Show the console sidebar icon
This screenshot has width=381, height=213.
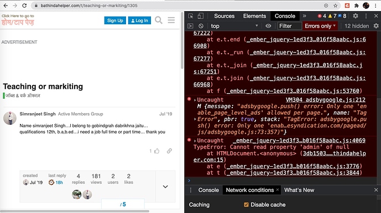190,26
